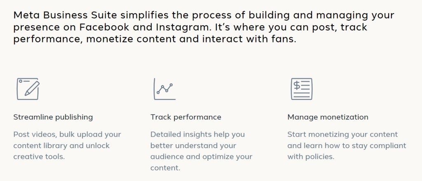
Task: Select the Track performance heading
Action: point(186,117)
